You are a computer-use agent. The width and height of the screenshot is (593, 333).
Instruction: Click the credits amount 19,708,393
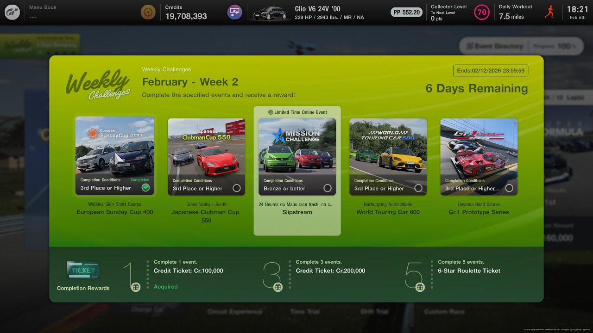(x=186, y=16)
